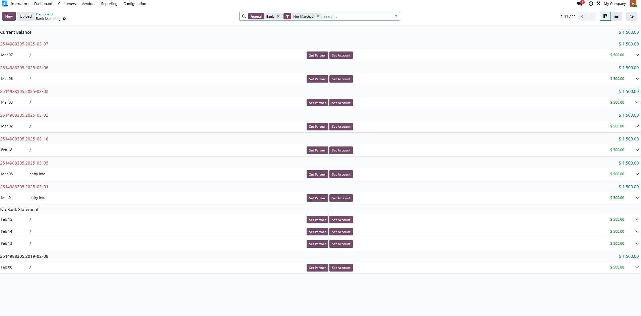Switch to the kanban view icon
This screenshot has height=316, width=641.
point(605,16)
